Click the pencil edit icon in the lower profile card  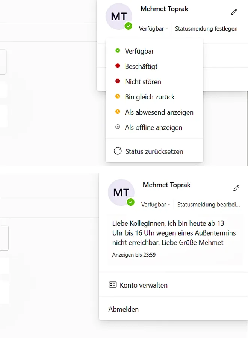236,188
